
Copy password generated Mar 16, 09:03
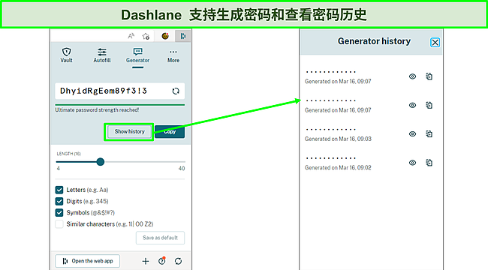coord(429,134)
